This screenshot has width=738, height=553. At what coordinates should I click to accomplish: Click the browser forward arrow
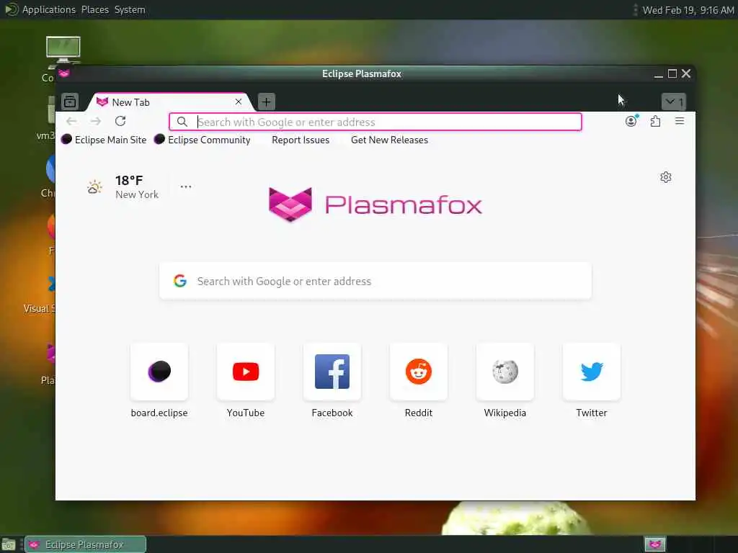(x=96, y=121)
